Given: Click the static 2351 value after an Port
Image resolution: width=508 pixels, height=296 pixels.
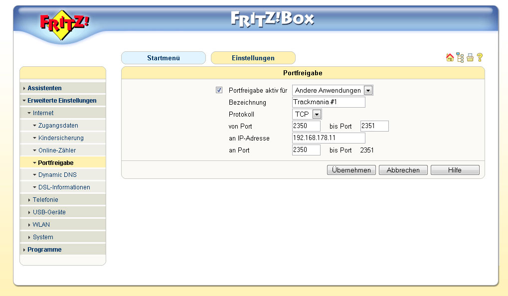Looking at the screenshot, I should click(x=367, y=150).
